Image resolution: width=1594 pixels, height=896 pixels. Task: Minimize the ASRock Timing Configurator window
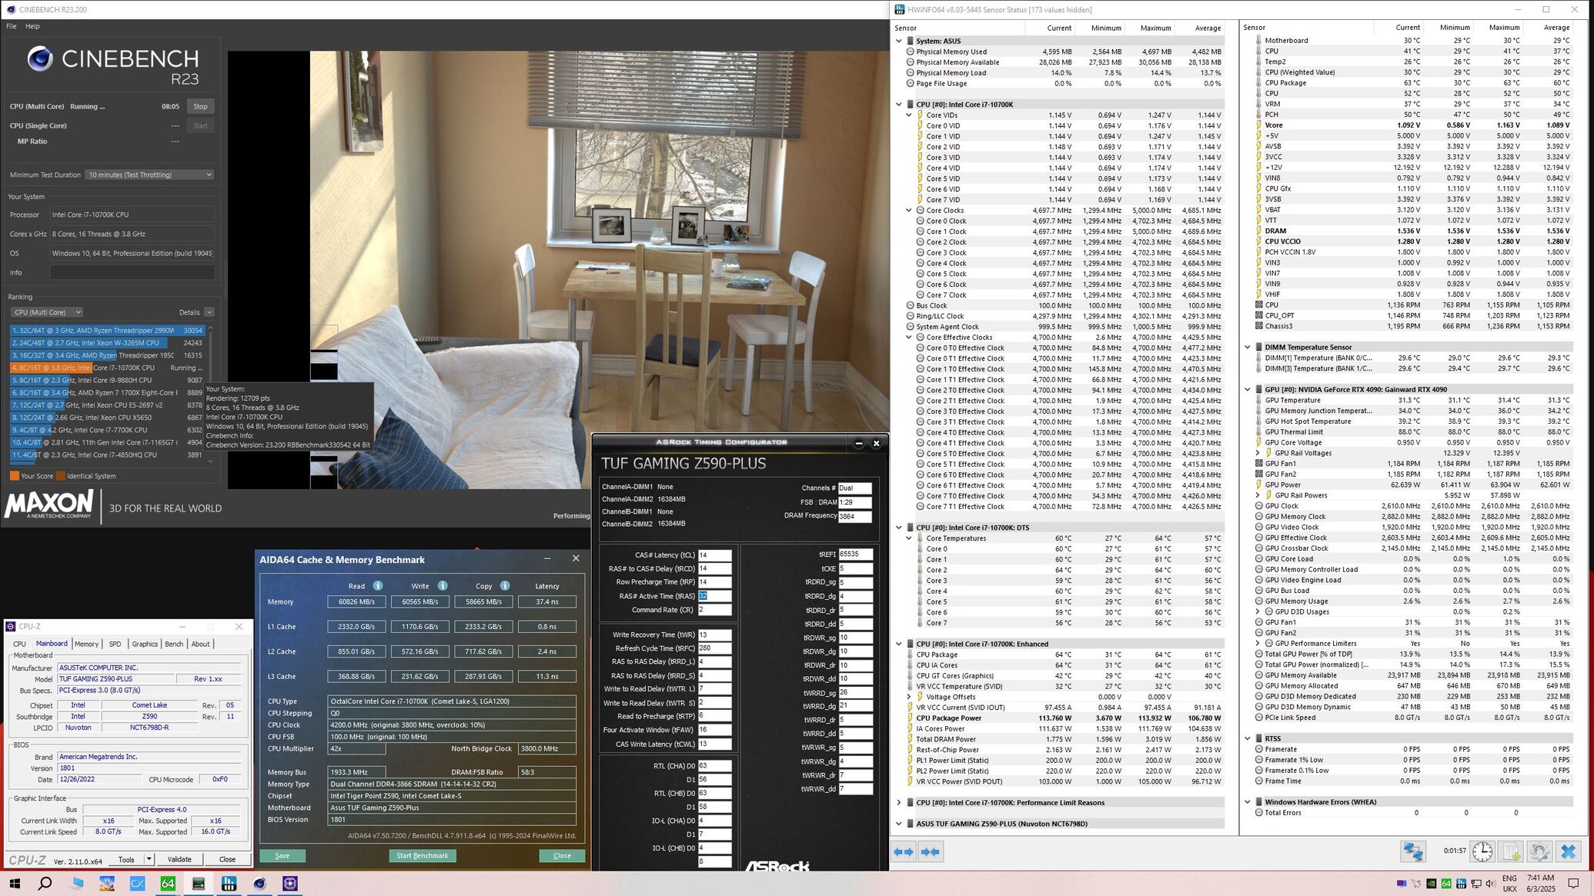859,443
